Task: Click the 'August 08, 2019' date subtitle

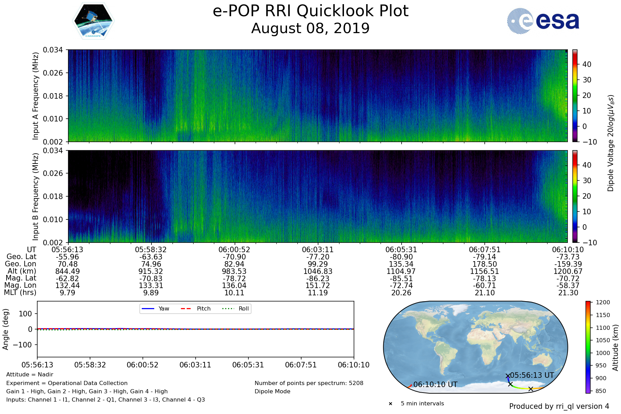Action: point(310,28)
